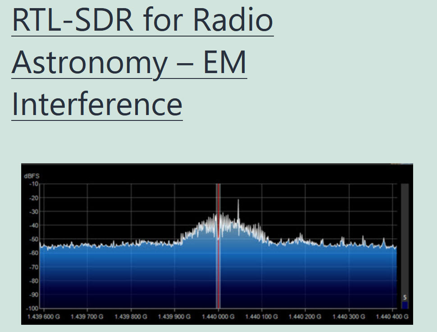
Task: Click the -100 level on dBFS scale
Action: [32, 309]
